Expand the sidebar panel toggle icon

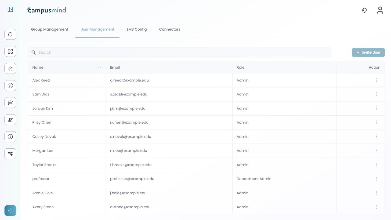point(10,9)
